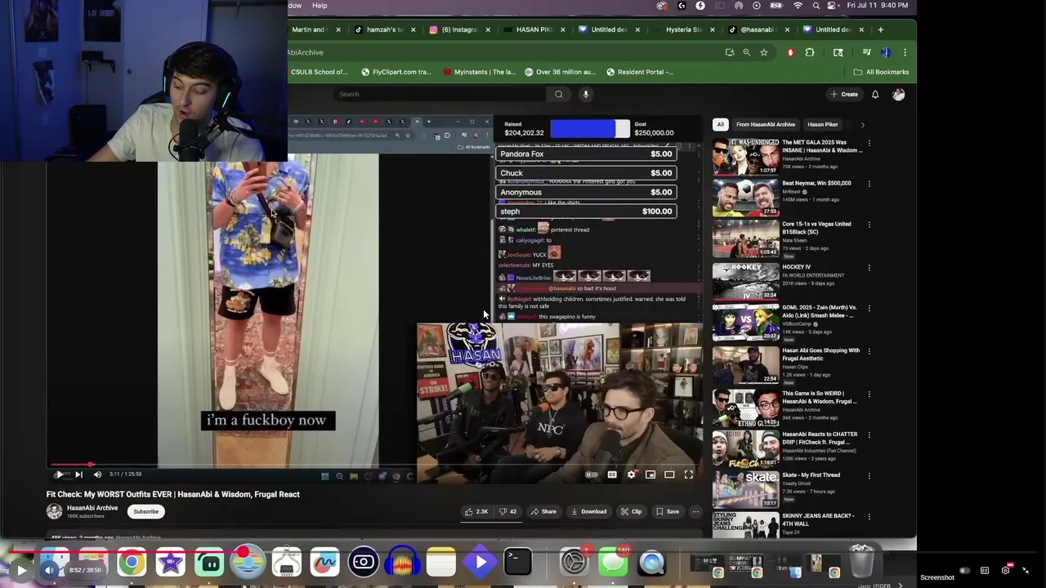Open Spotlight search in menu bar

[x=816, y=6]
